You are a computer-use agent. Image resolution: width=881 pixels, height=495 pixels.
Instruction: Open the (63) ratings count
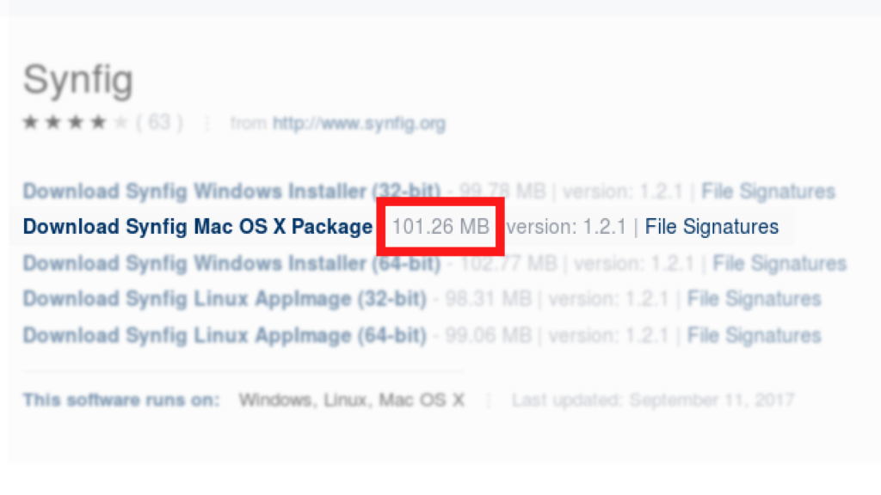pos(159,123)
